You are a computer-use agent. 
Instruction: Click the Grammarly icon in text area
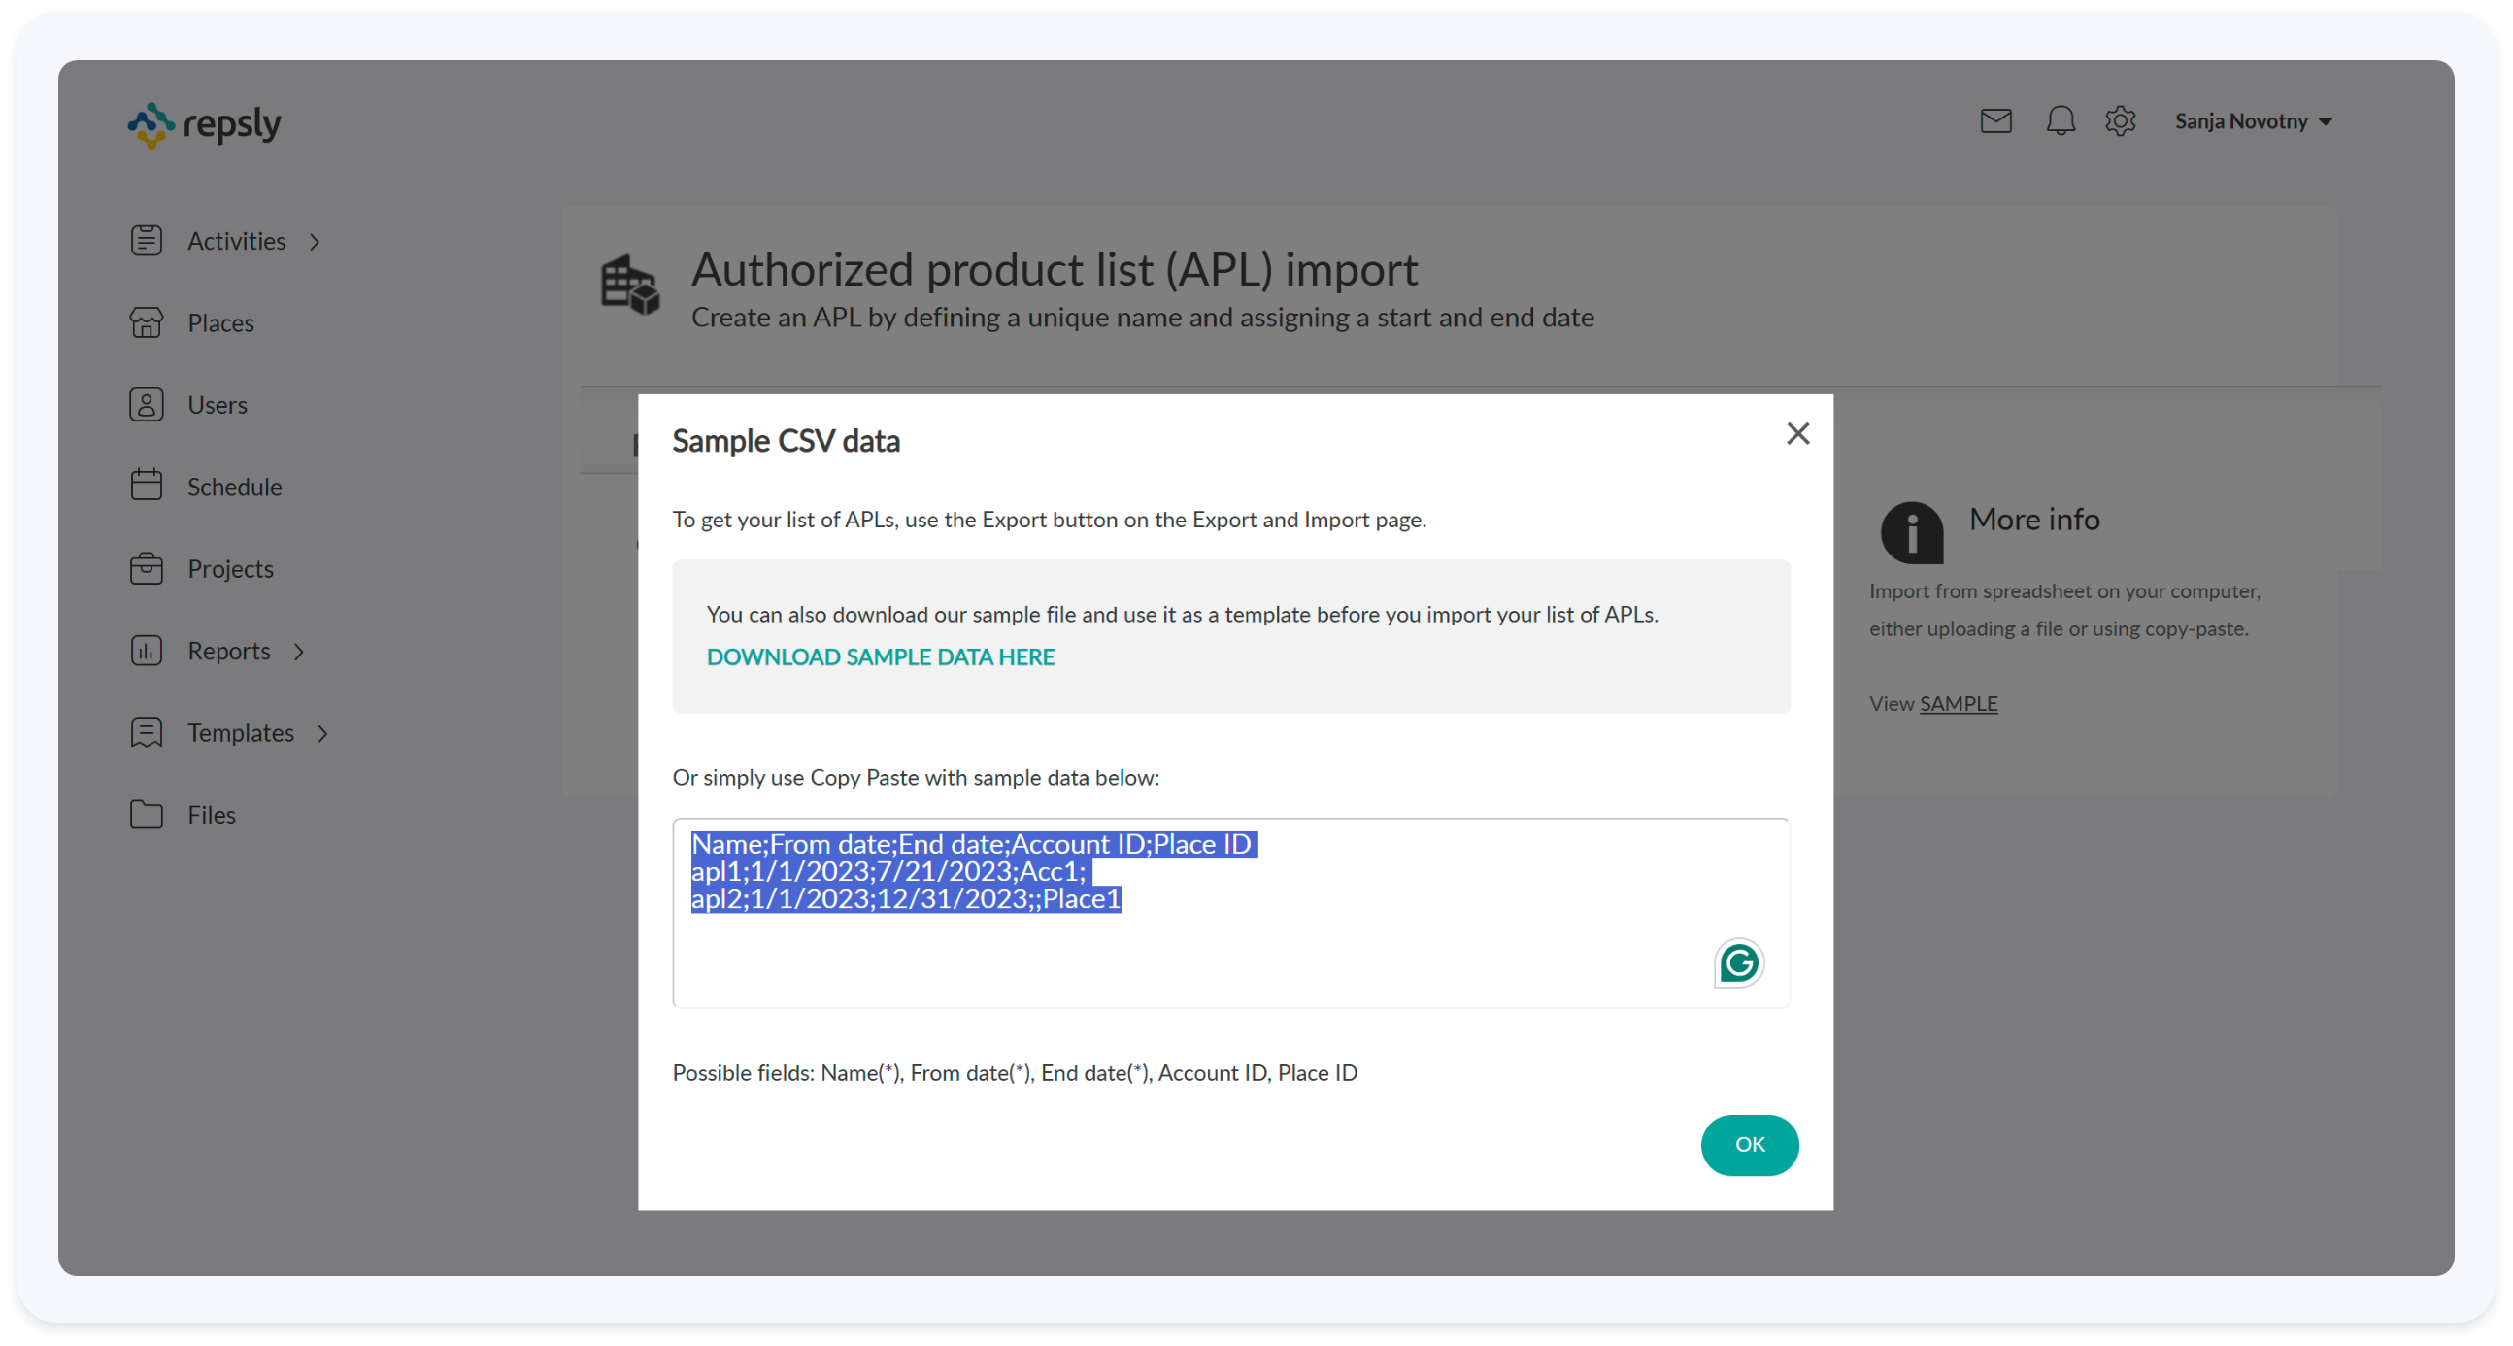tap(1738, 963)
